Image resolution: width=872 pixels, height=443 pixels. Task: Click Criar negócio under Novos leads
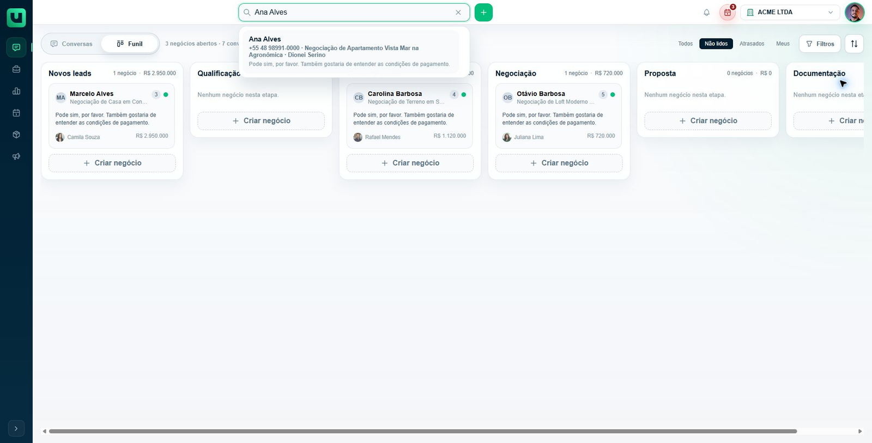112,163
